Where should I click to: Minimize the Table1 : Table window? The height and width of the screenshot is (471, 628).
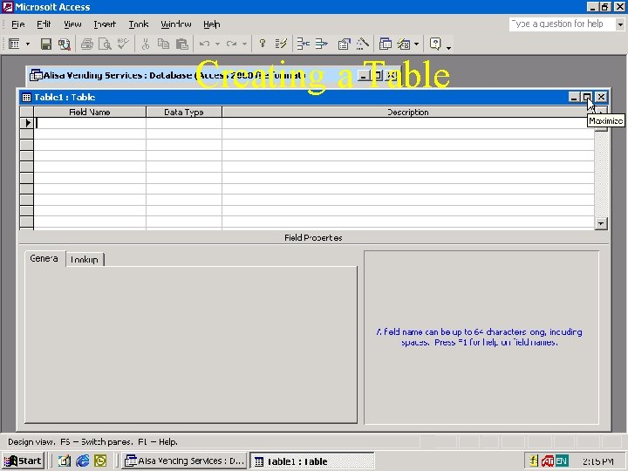tap(574, 97)
